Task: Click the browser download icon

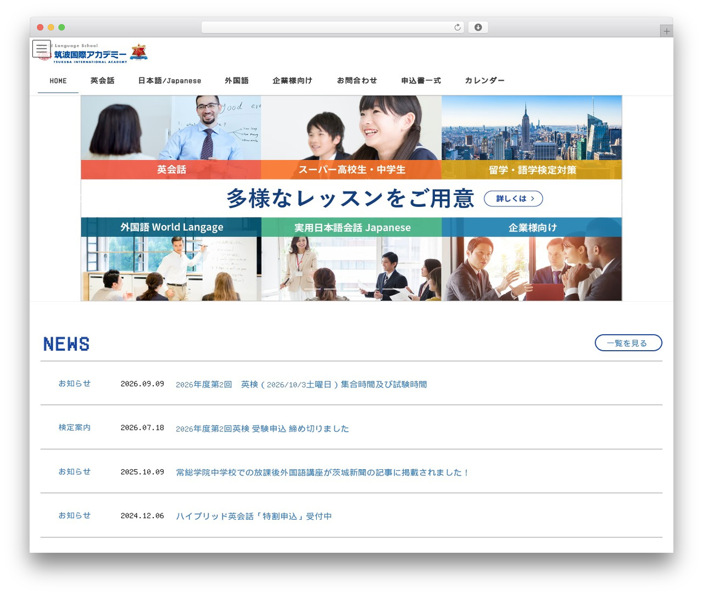Action: coord(478,27)
